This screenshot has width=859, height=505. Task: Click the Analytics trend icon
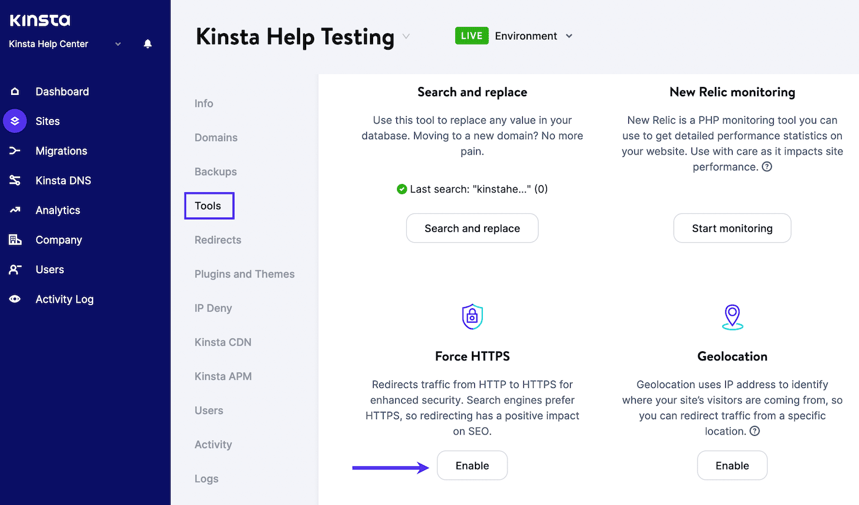(15, 210)
